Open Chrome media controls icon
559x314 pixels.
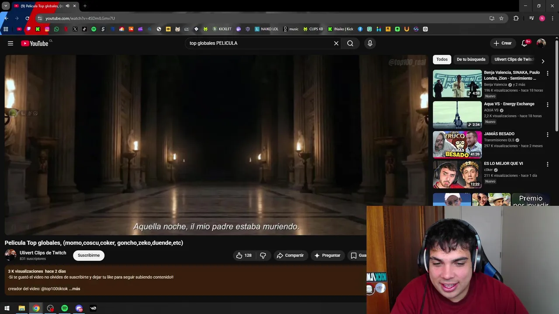click(531, 18)
